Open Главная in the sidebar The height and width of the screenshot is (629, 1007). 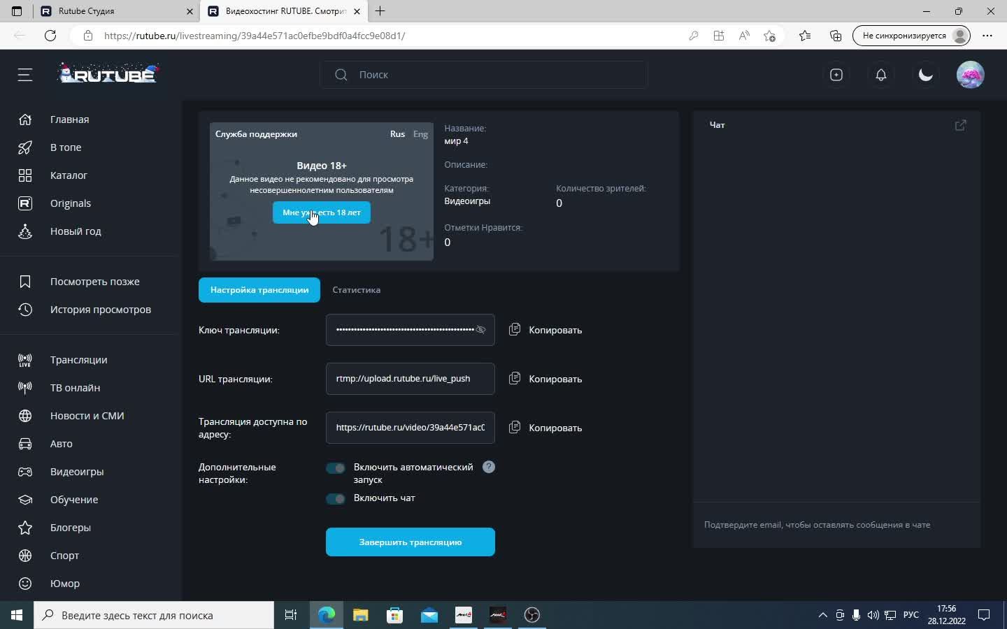click(x=69, y=120)
